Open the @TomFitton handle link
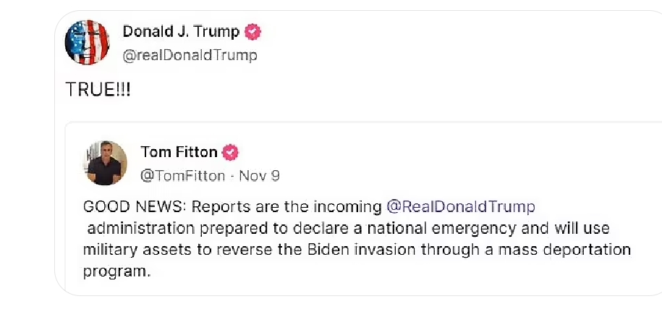The width and height of the screenshot is (662, 312). tap(182, 176)
